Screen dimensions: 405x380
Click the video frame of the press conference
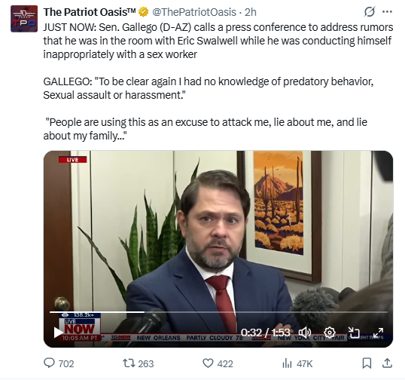[218, 233]
